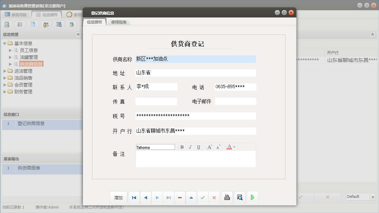The height and width of the screenshot is (213, 379).
Task: Collapse the 信息管理 sidebar
Action: [x=78, y=34]
